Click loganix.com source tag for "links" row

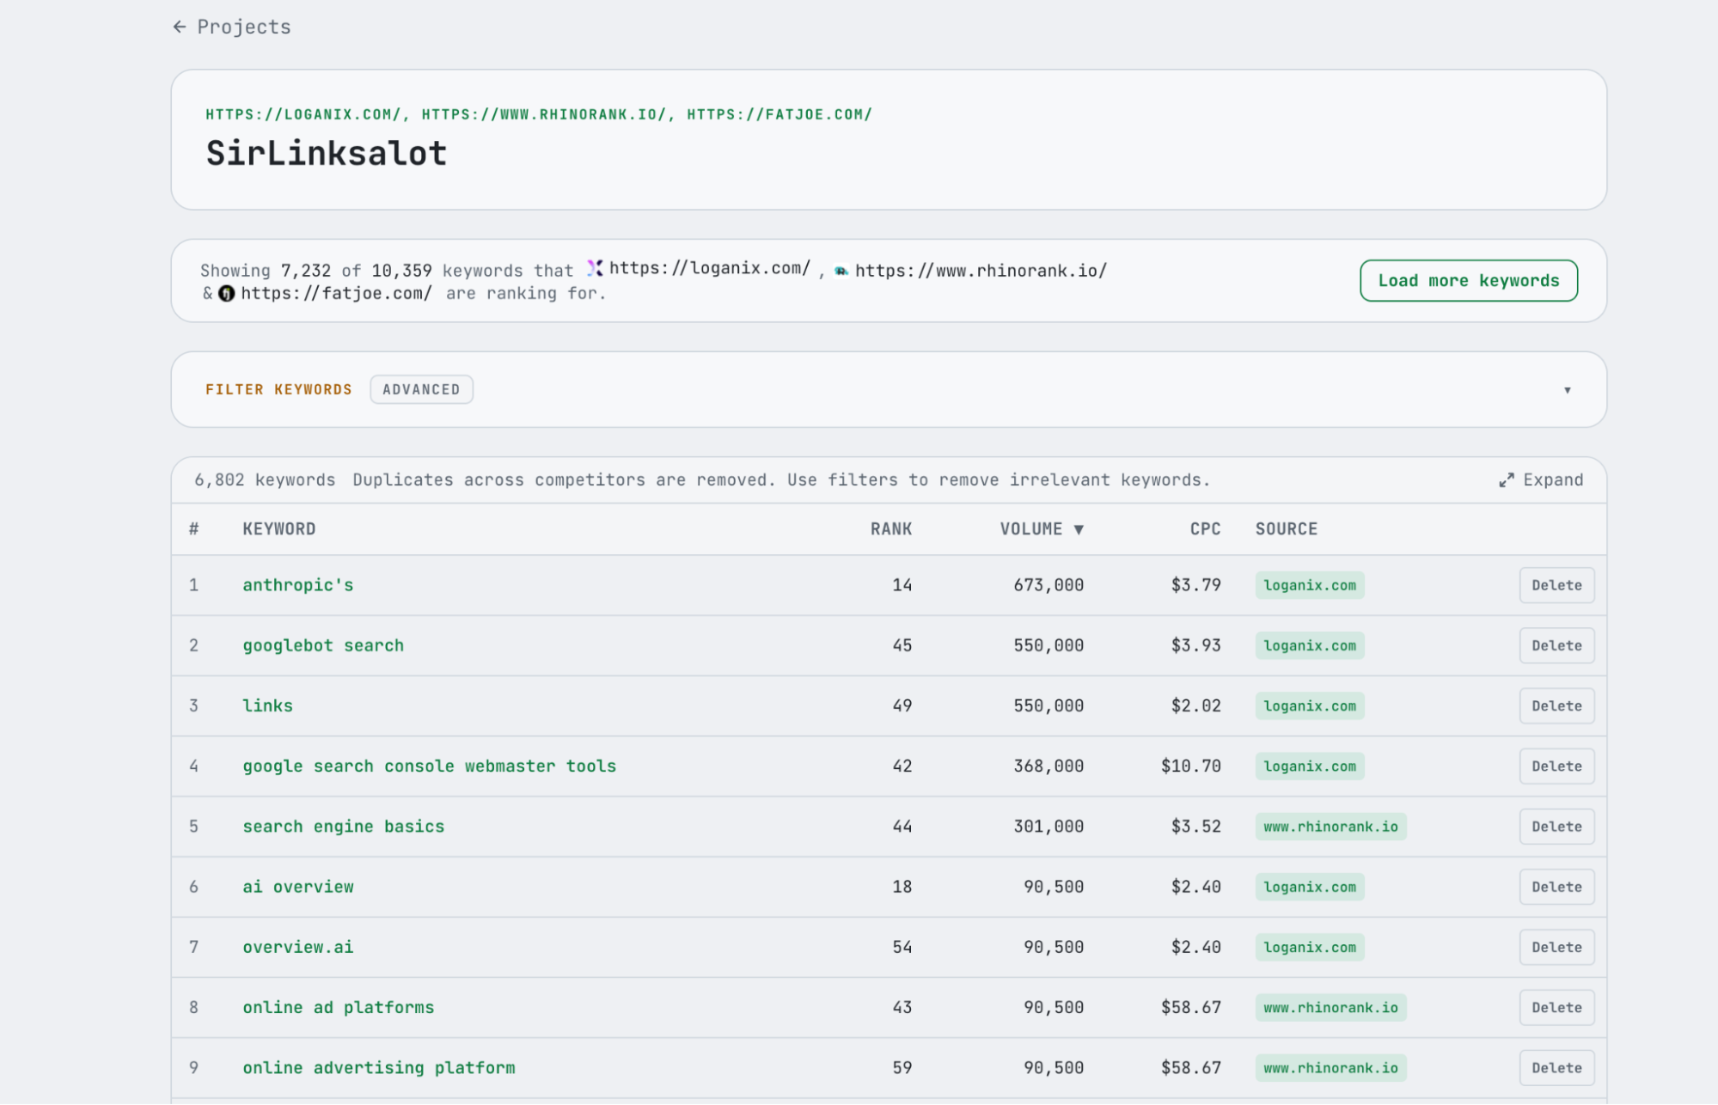(1309, 705)
